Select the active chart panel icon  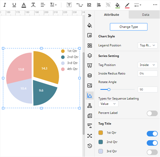pyautogui.click(x=90, y=95)
